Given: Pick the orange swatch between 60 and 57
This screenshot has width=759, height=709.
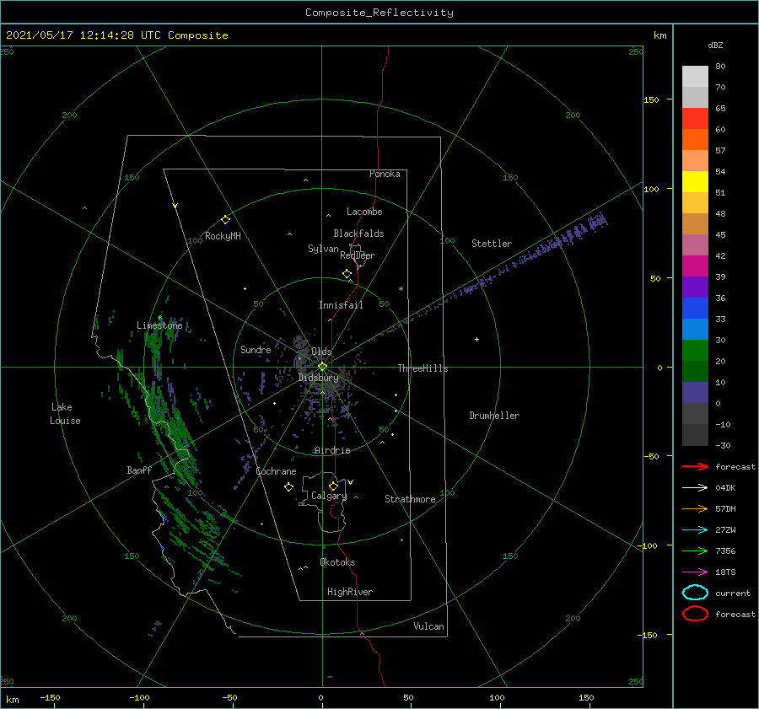Looking at the screenshot, I should [695, 139].
